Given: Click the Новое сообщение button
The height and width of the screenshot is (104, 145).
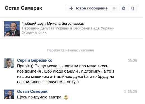Looking at the screenshot, I should click(88, 8).
